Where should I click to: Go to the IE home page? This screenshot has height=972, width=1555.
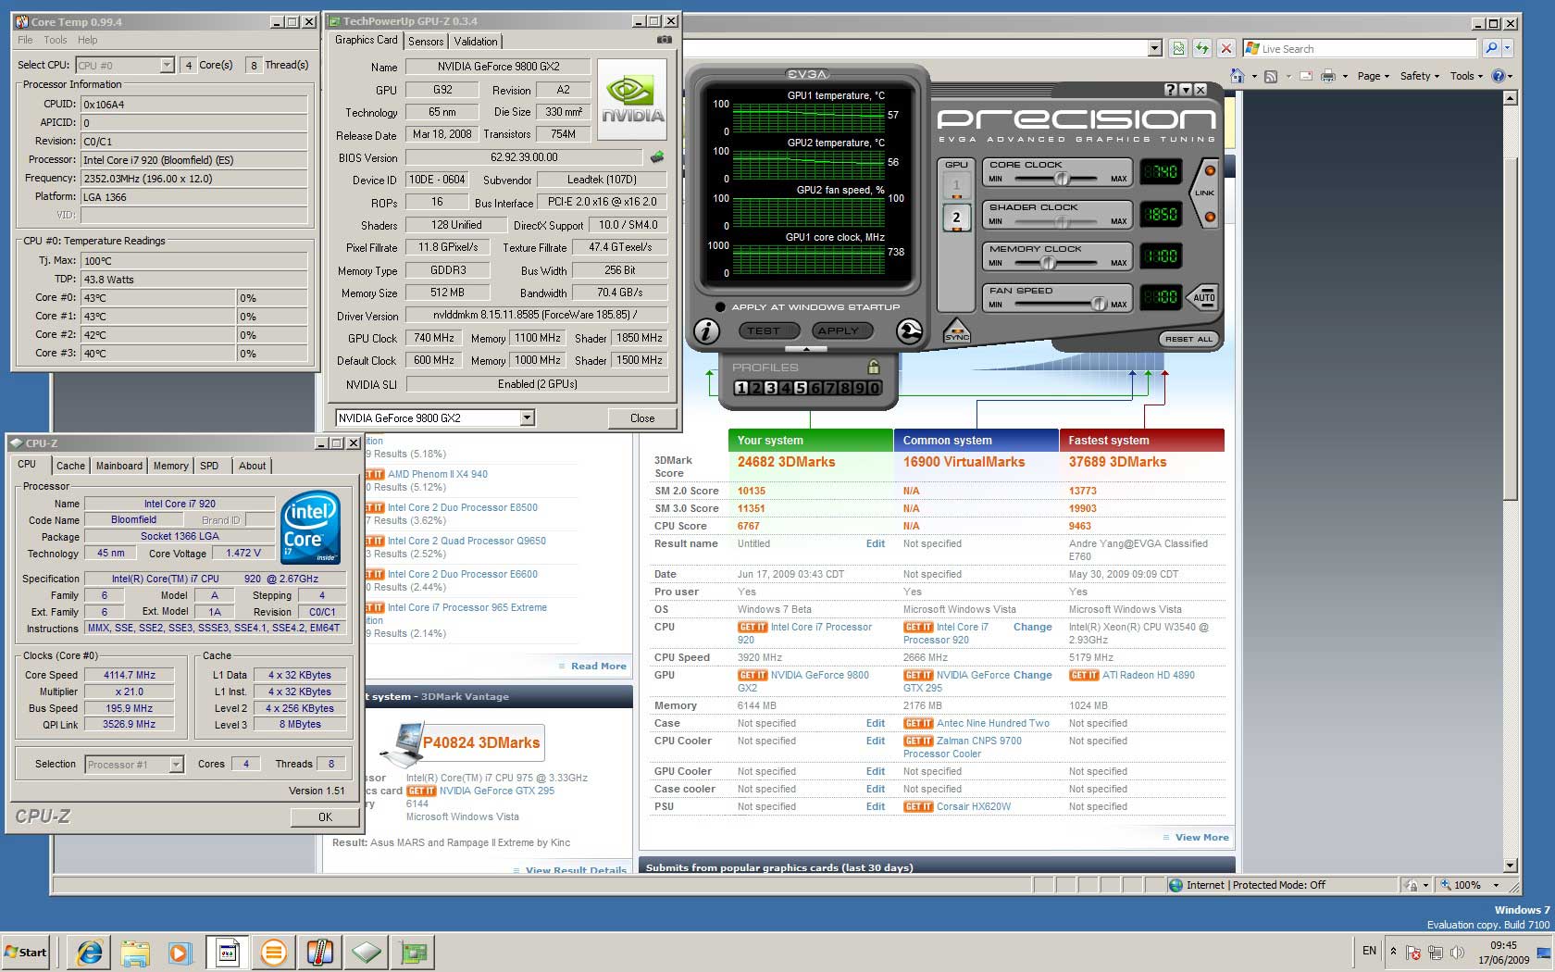coord(1238,76)
